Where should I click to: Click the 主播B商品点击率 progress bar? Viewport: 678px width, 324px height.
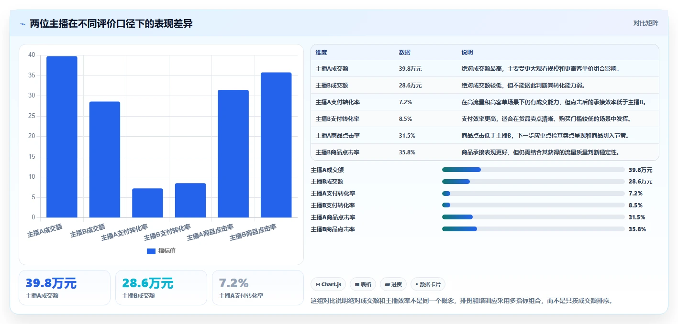click(534, 229)
